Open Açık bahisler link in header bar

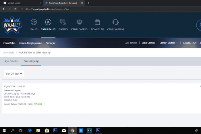pos(131,43)
